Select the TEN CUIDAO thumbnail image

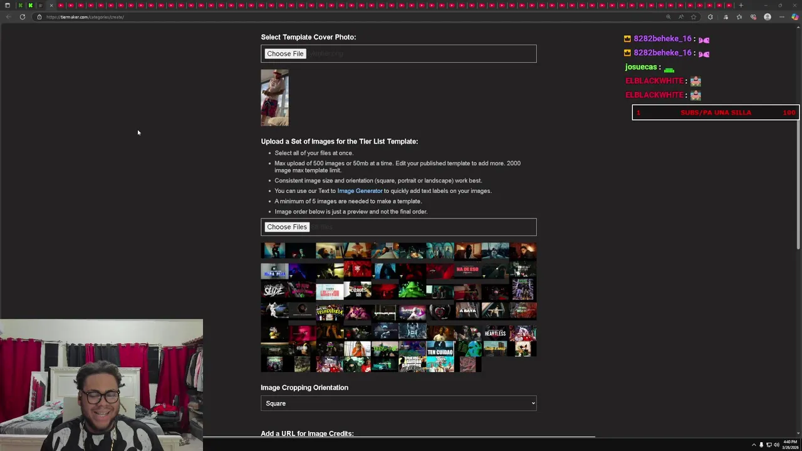tap(440, 350)
